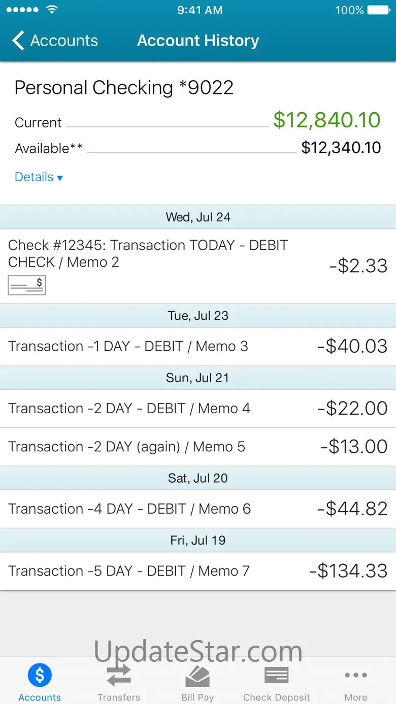Screen dimensions: 396x704
Task: Open Check #12345 transaction for $2.33
Action: point(198,266)
